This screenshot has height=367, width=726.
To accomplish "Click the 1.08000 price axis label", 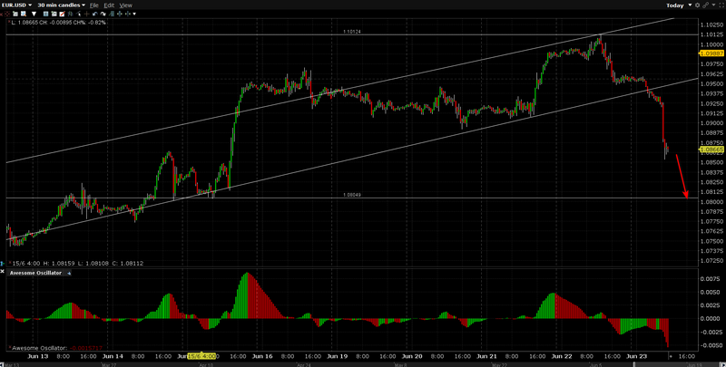I will 712,201.
